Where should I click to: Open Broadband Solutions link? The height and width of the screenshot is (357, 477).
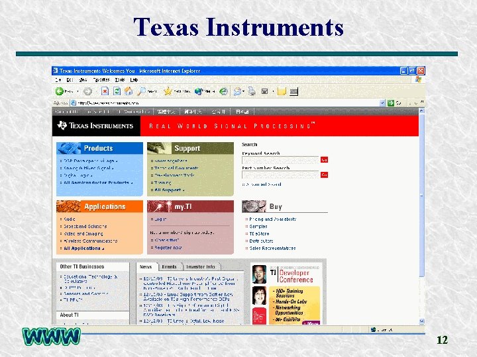(85, 227)
